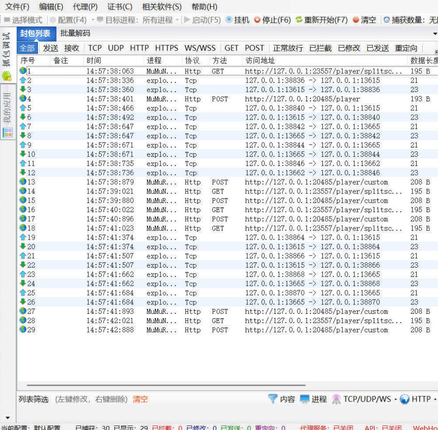This screenshot has height=430, width=438.
Task: Click the 进程 monitor filter icon
Action: [x=304, y=399]
